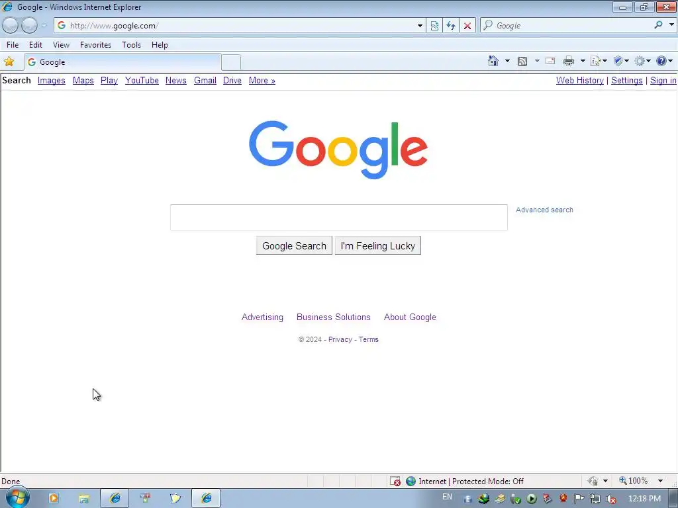Screen dimensions: 678x508
Task: Click the Internet zone globe in status bar
Action: 411,481
